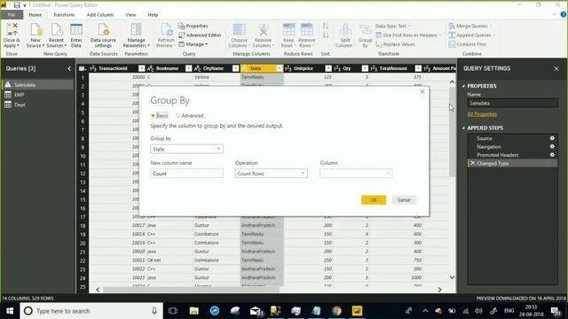Delete the Changed Type step
This screenshot has height=319, width=568.
pos(472,163)
